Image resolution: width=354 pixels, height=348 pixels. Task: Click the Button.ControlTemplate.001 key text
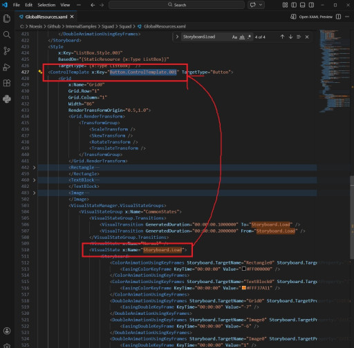tap(143, 72)
